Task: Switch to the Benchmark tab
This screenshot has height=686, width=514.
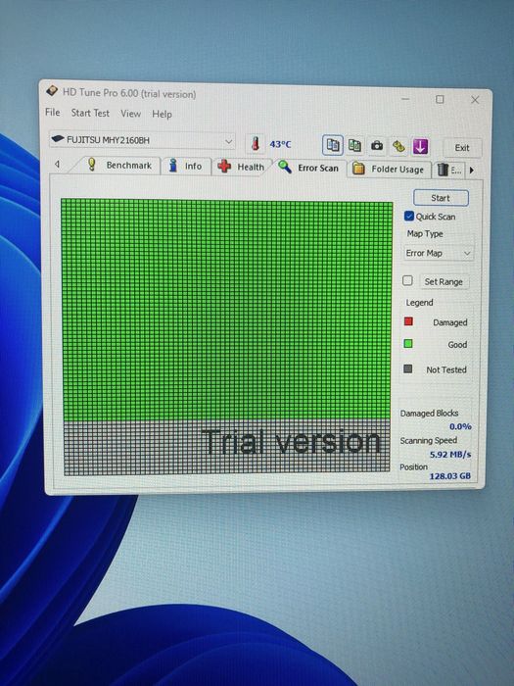Action: coord(119,165)
